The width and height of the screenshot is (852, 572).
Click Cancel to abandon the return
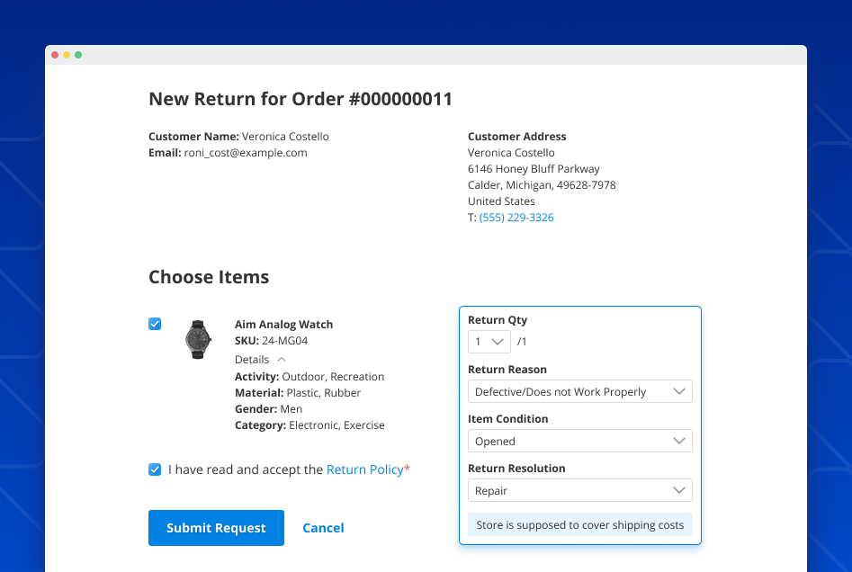tap(323, 528)
